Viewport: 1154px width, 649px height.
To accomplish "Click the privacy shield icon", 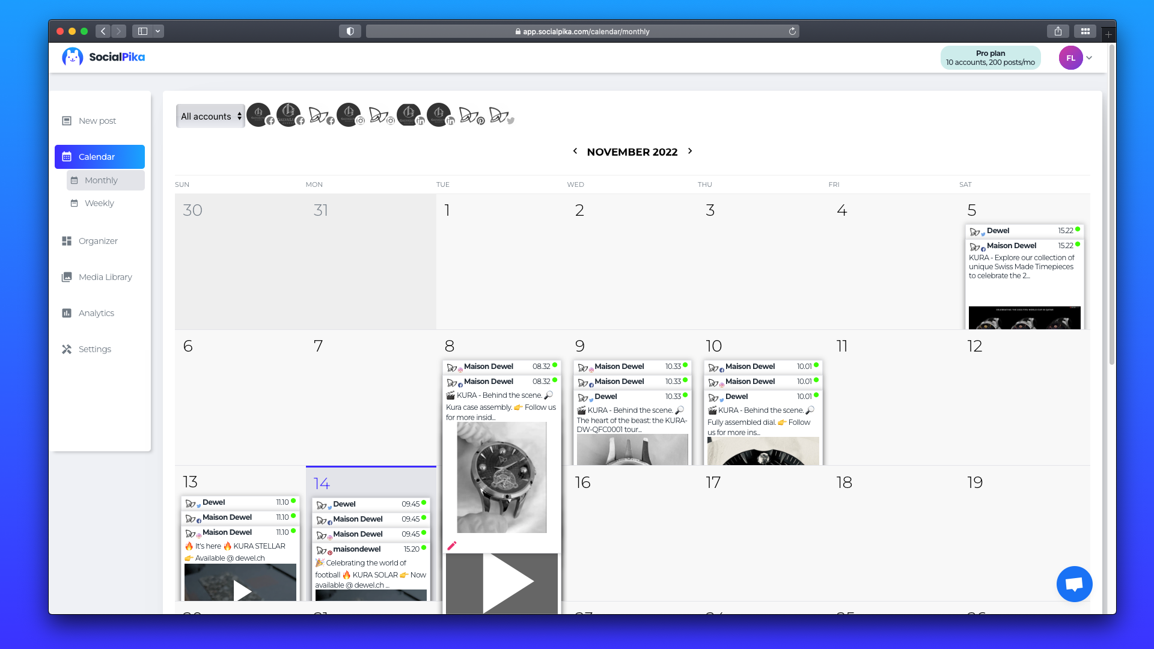I will click(350, 31).
